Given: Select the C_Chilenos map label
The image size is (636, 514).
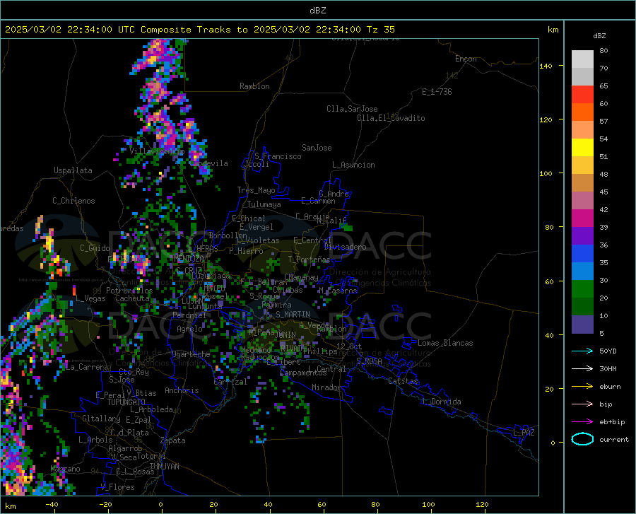Looking at the screenshot, I should [x=73, y=200].
